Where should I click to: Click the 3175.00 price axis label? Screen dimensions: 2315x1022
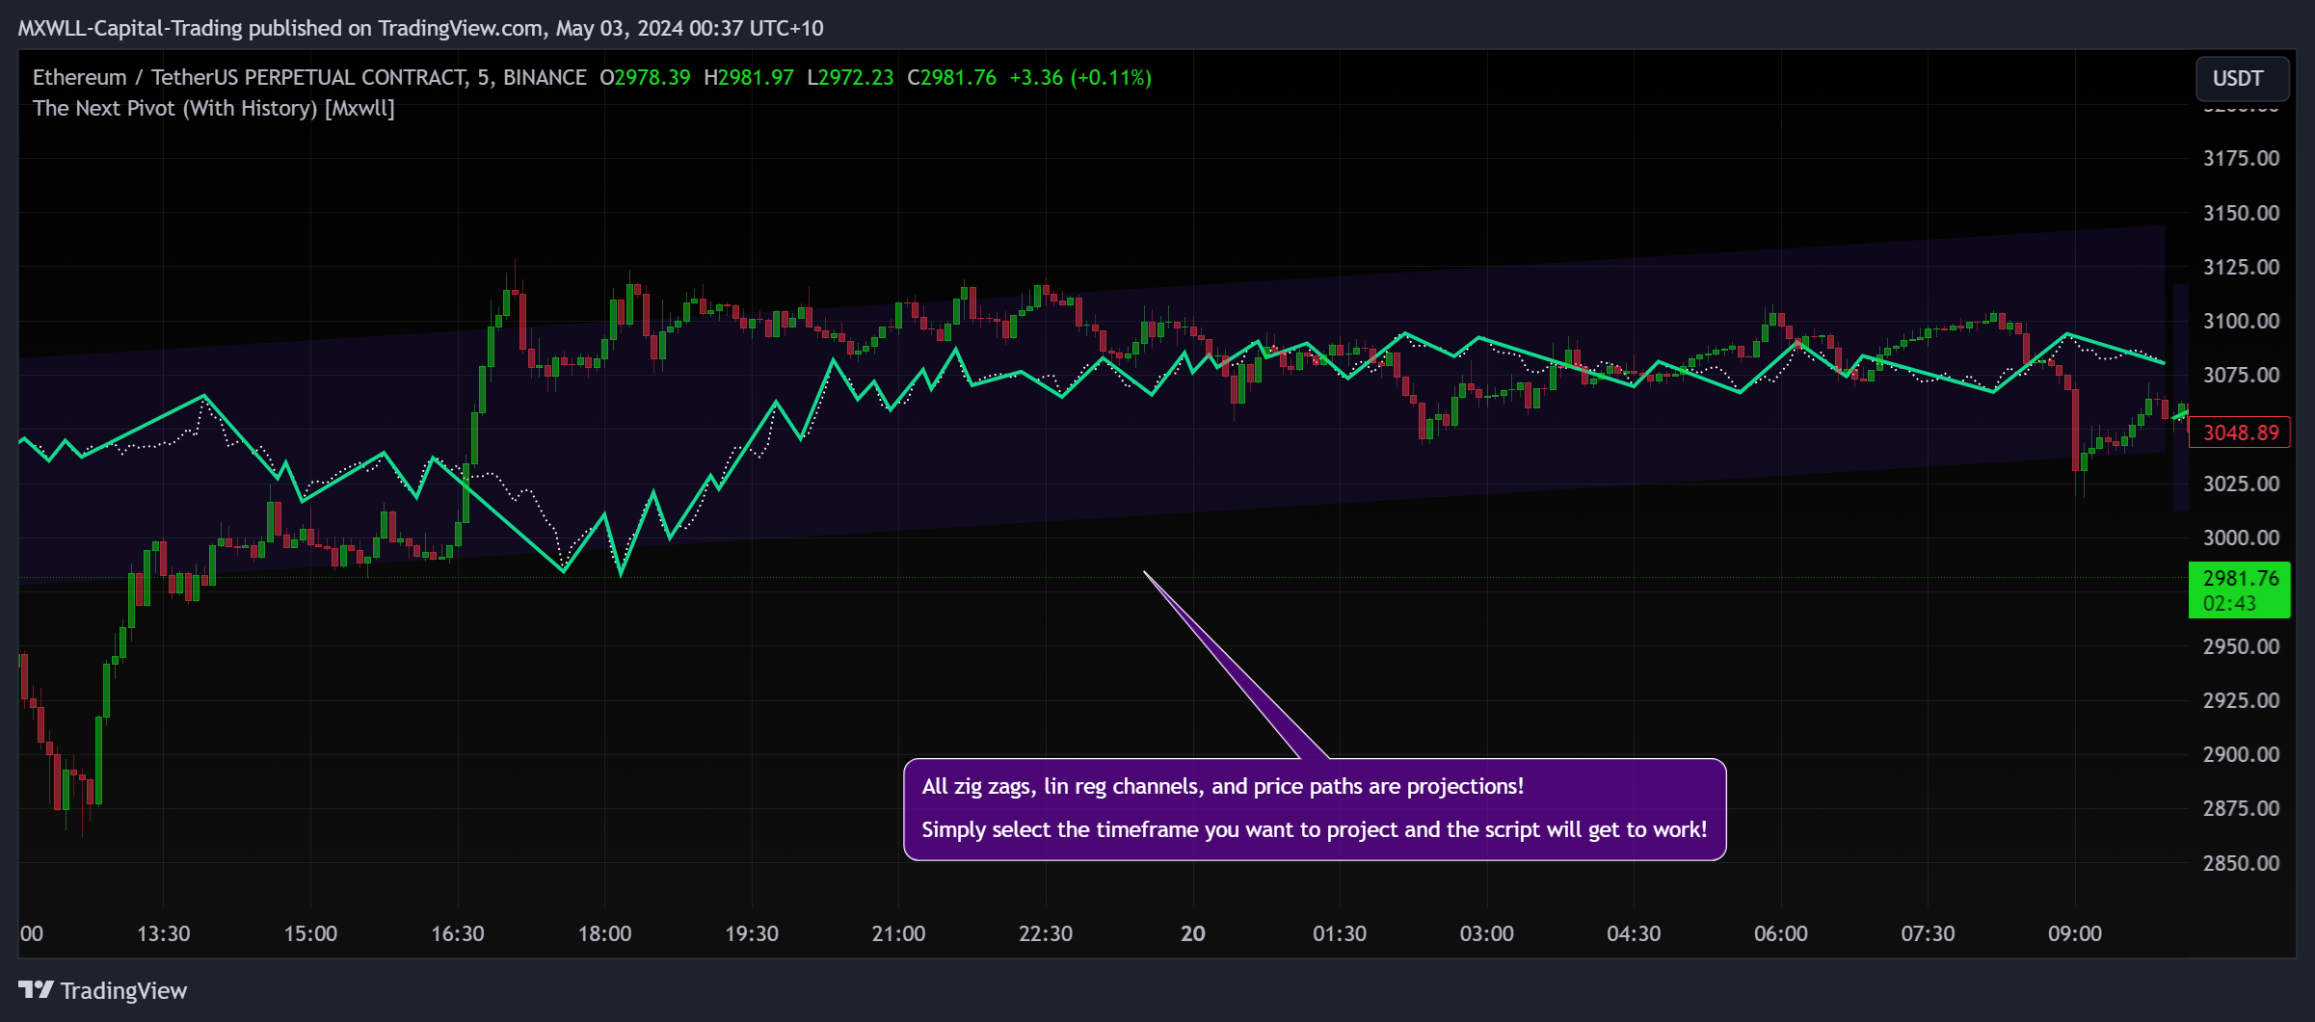coord(2241,158)
